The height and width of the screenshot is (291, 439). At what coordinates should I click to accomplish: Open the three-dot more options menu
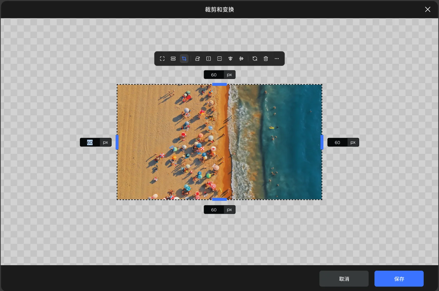tap(277, 59)
